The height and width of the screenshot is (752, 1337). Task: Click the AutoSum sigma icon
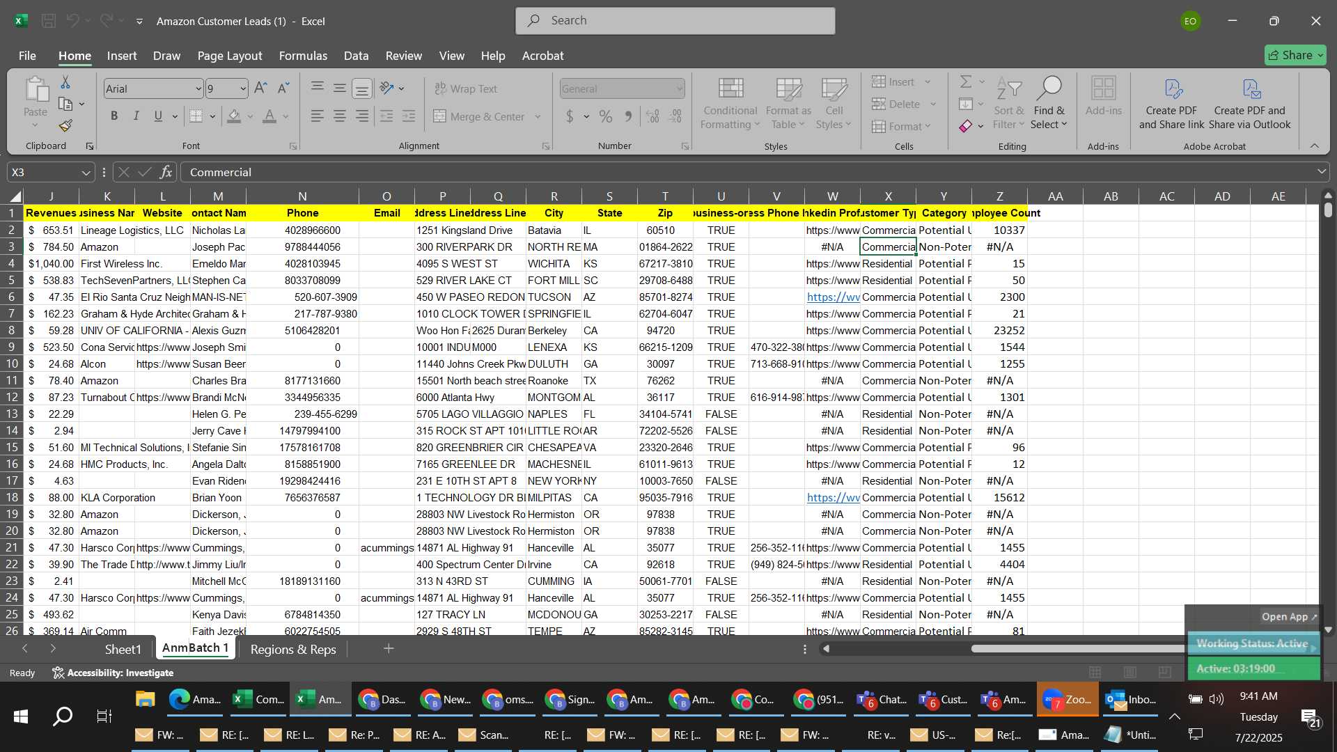coord(966,82)
